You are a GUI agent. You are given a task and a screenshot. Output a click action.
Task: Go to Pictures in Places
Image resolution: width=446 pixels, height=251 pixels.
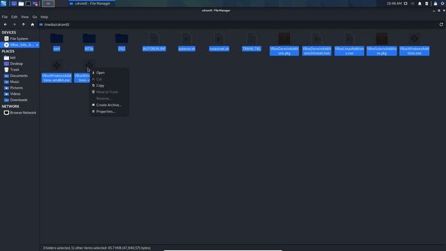(20, 88)
